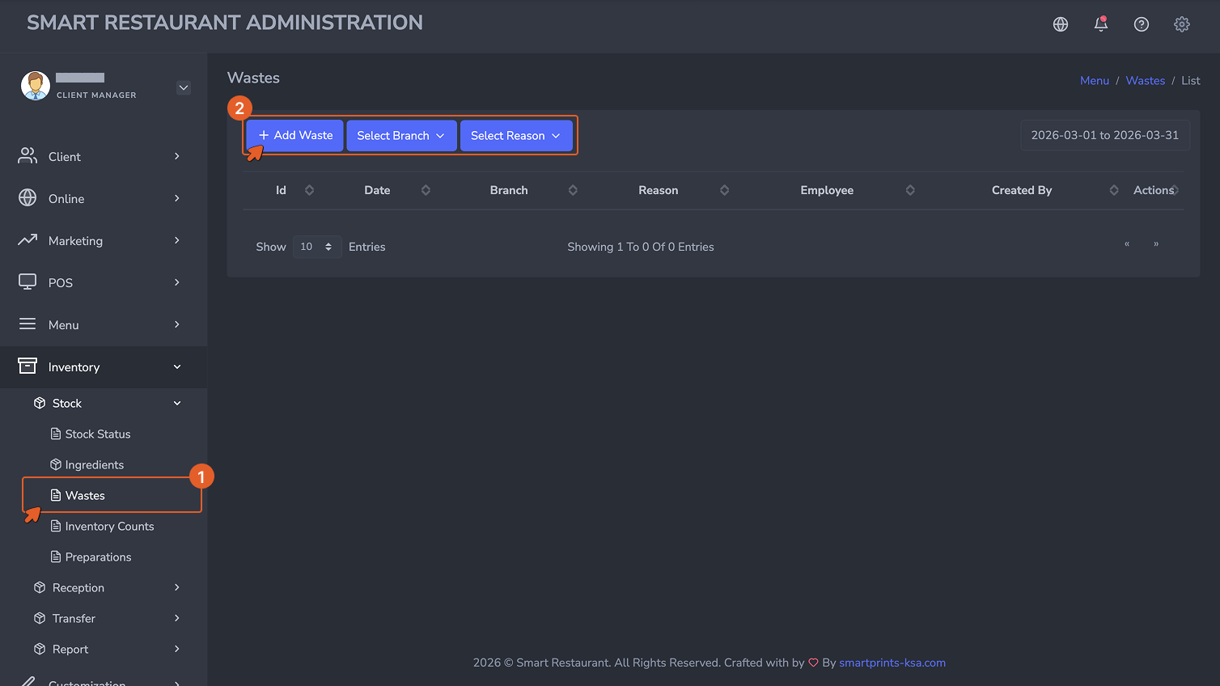Screen dimensions: 1220x686
Task: Change the Show entries count selector
Action: [316, 247]
